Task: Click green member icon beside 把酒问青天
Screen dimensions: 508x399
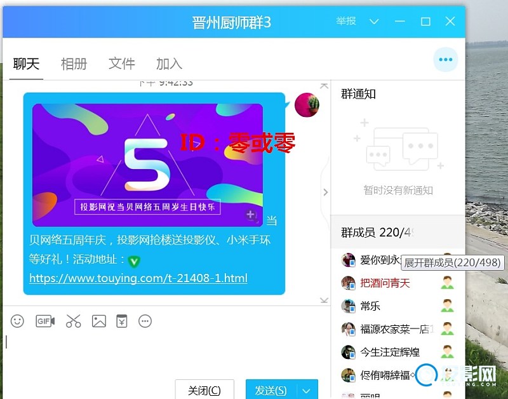Action: click(x=448, y=283)
